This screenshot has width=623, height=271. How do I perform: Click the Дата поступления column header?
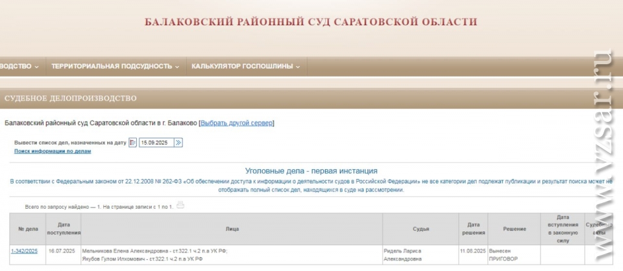(x=64, y=228)
